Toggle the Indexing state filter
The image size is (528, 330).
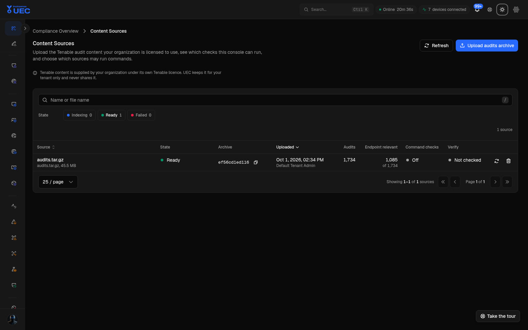click(80, 115)
